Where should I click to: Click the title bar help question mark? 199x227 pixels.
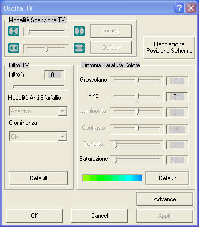(x=179, y=8)
